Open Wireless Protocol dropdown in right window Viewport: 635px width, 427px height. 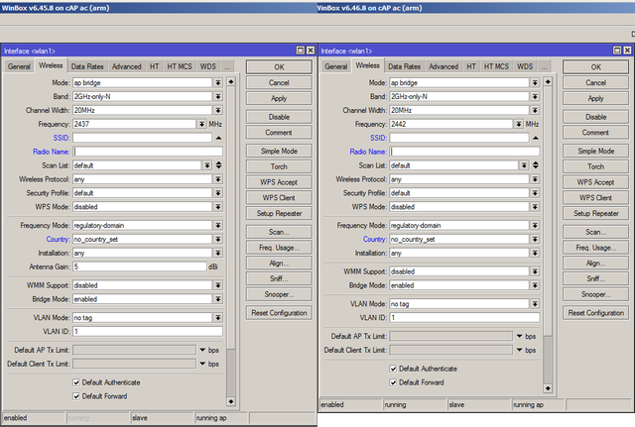535,179
